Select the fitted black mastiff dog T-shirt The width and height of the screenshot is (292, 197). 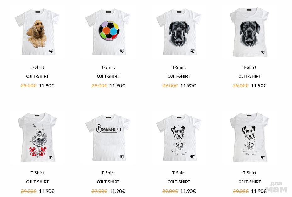(250, 32)
